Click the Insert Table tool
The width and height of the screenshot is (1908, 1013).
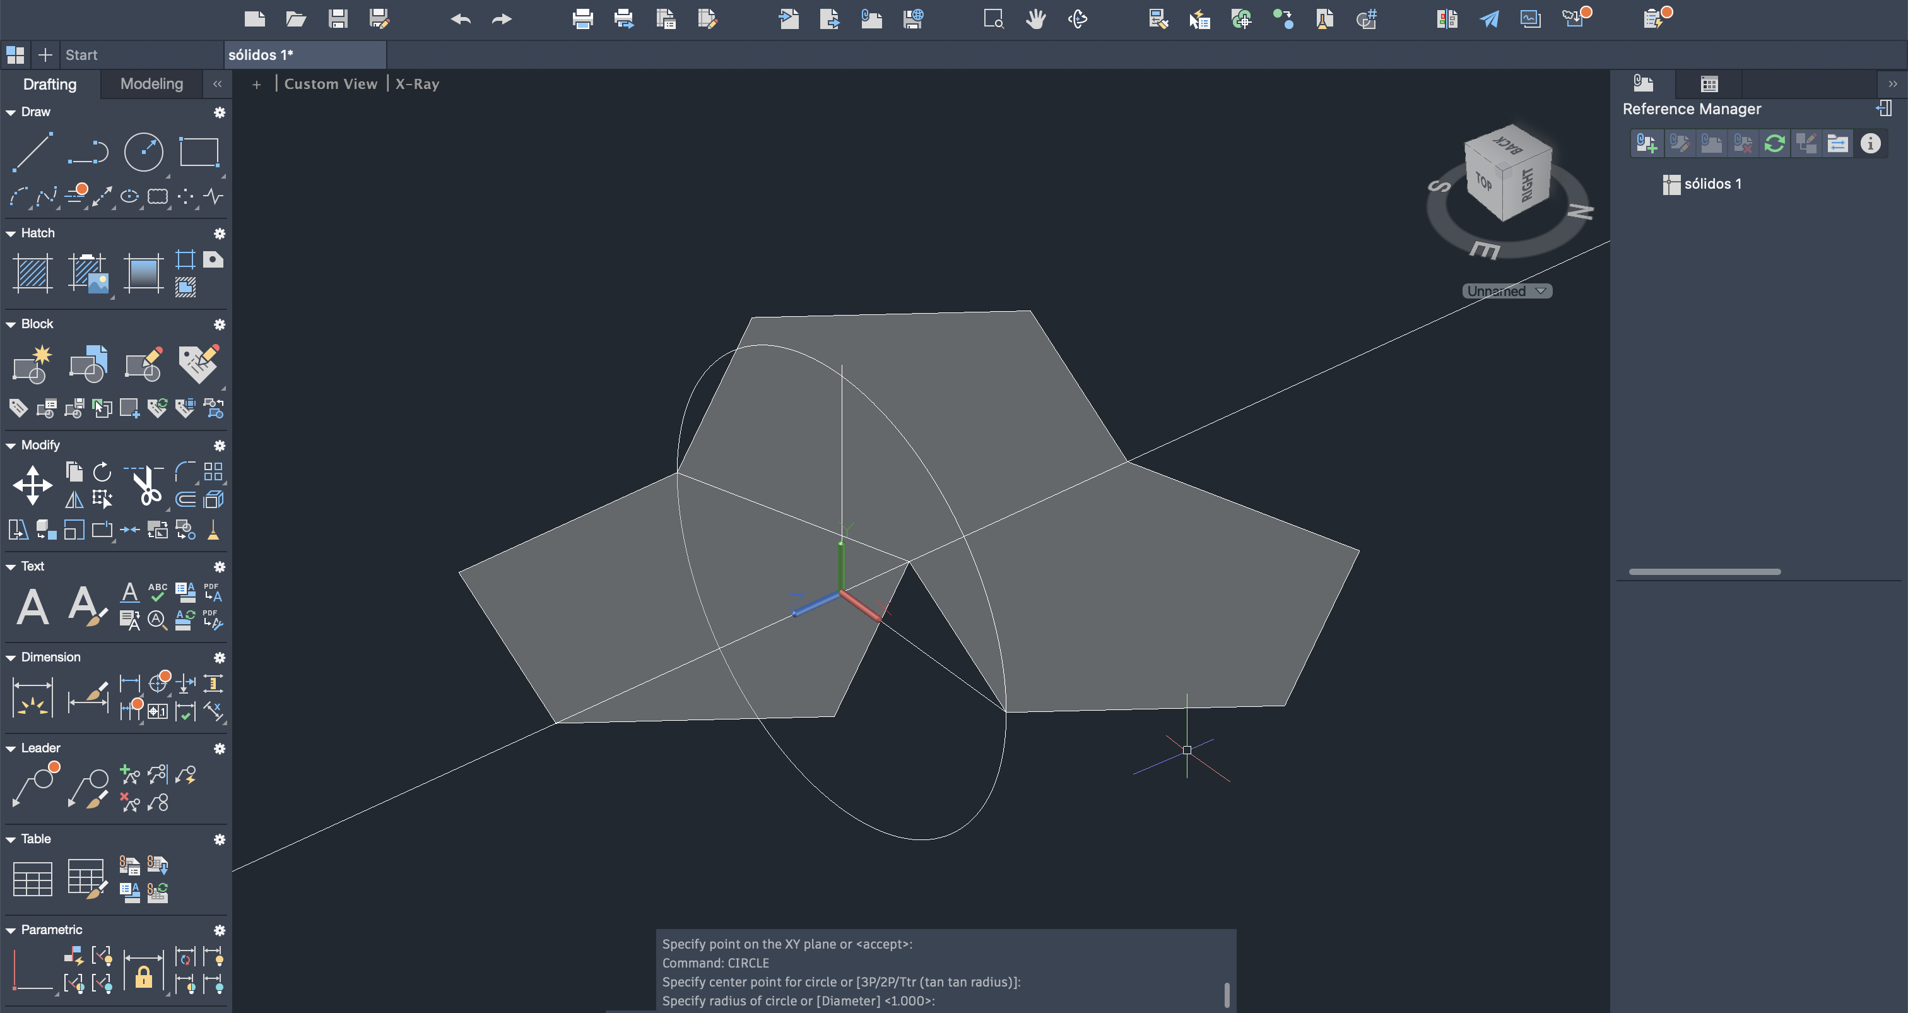click(33, 879)
